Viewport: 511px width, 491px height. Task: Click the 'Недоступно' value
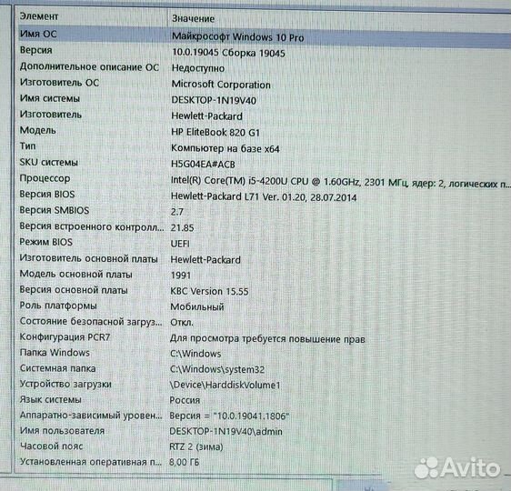click(198, 68)
